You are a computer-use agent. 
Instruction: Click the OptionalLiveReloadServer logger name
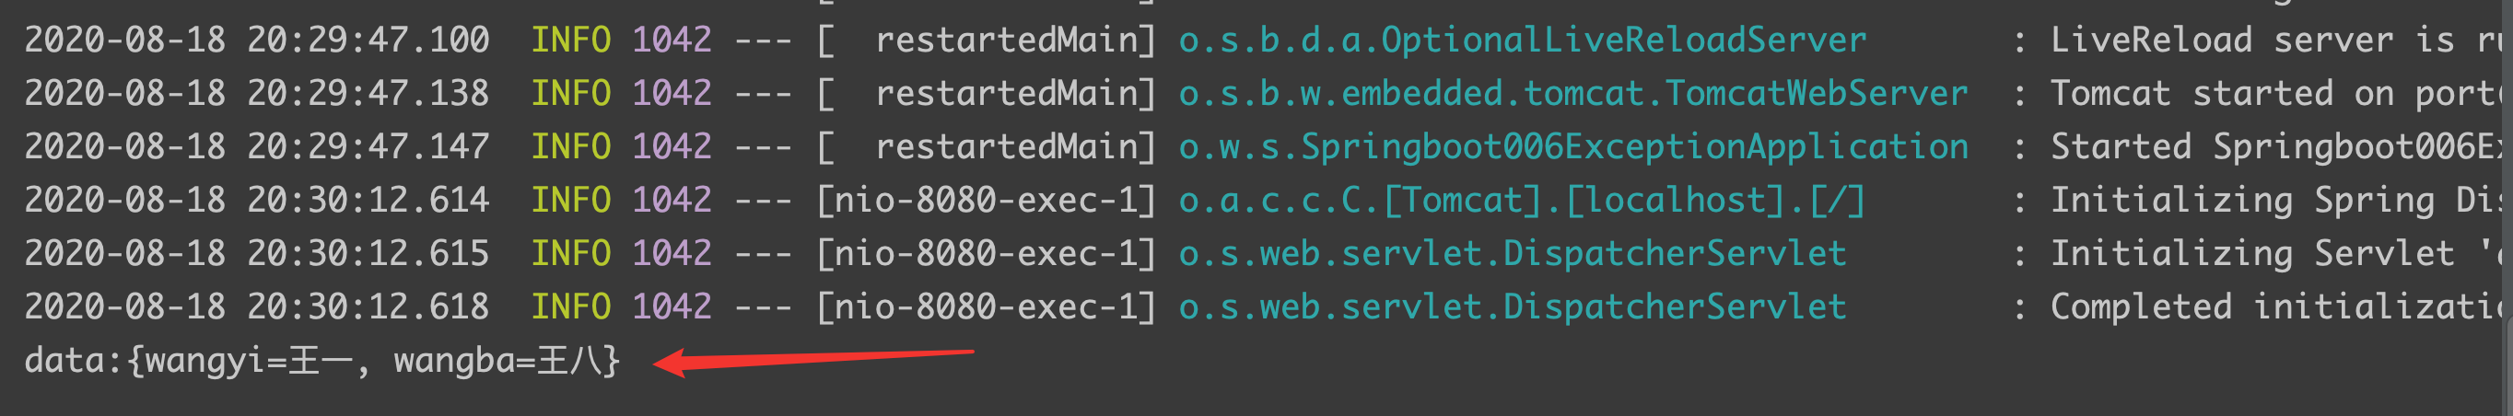(x=1522, y=40)
